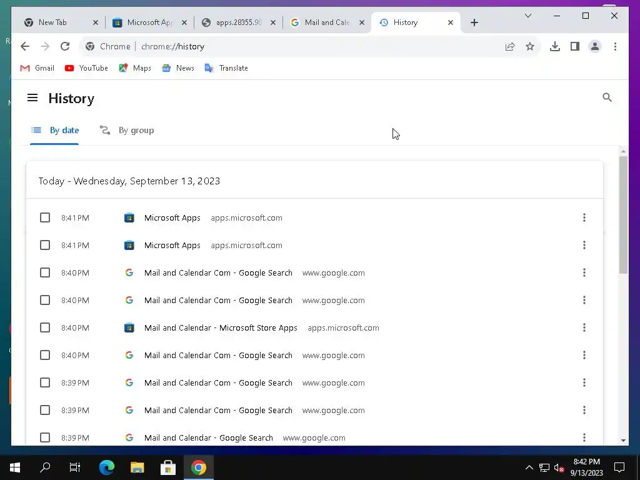Click the muted volume tray icon
640x480 pixels.
click(559, 467)
